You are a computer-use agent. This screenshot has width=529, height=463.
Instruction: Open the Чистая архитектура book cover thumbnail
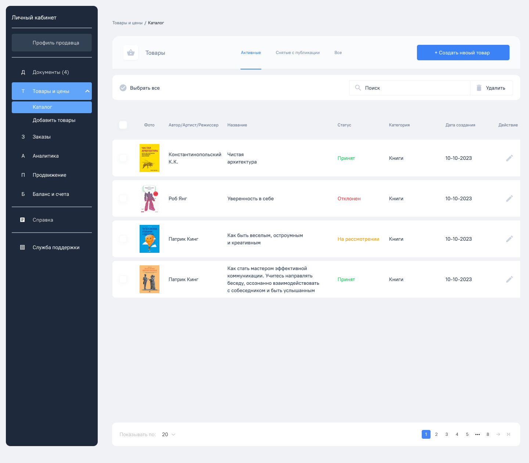pyautogui.click(x=150, y=158)
